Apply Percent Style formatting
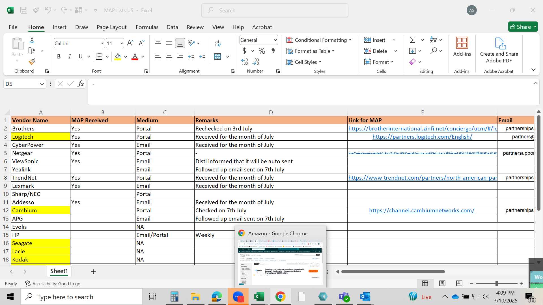This screenshot has height=305, width=543. point(262,51)
